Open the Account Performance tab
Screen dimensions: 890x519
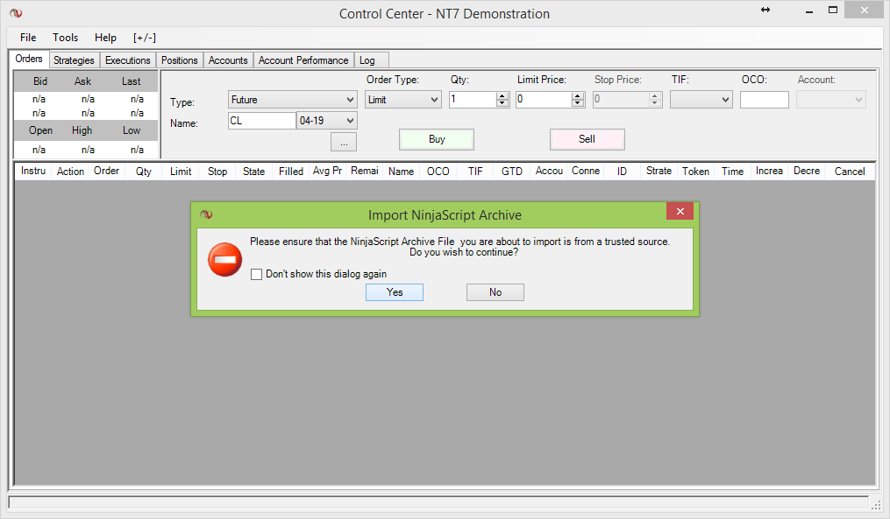point(303,60)
